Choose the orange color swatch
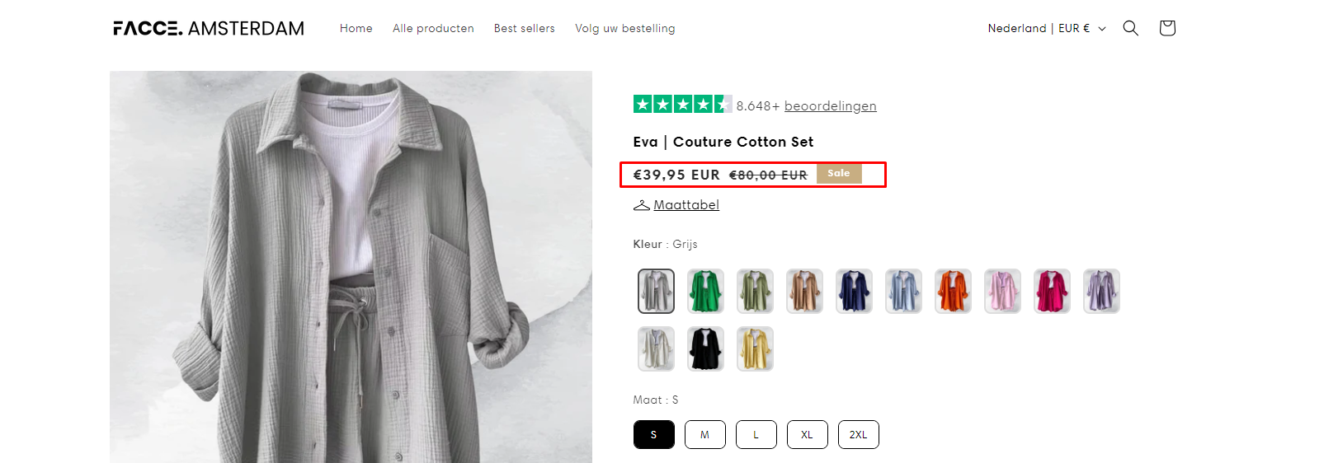1338x463 pixels. coord(953,291)
